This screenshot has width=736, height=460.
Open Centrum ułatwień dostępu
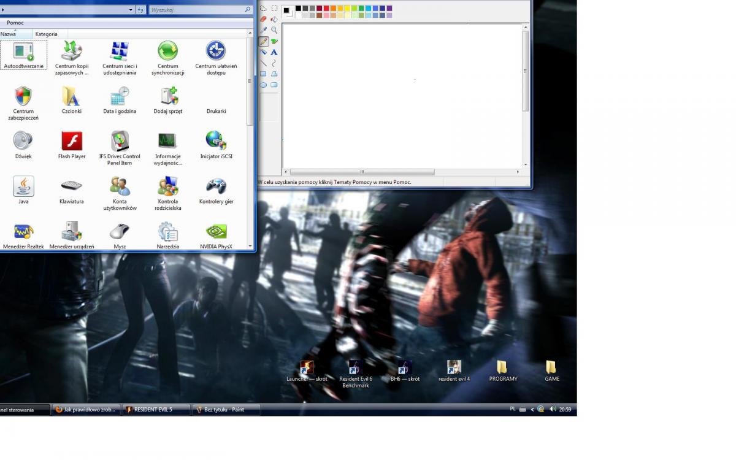216,58
